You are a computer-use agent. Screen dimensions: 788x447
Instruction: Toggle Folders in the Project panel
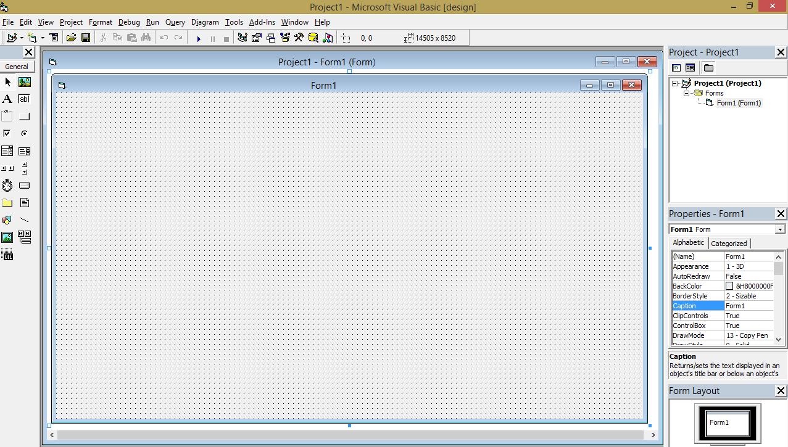[x=708, y=68]
